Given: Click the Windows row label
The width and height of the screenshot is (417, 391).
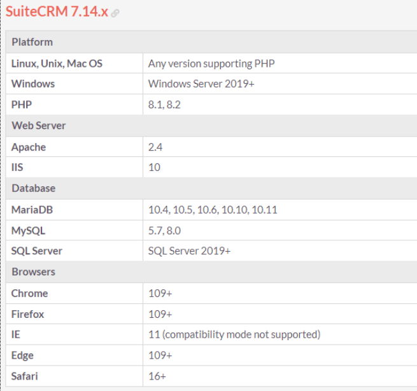Looking at the screenshot, I should pyautogui.click(x=33, y=84).
